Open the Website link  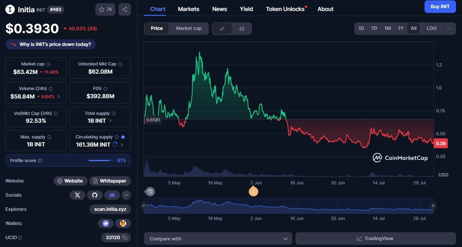tap(70, 181)
